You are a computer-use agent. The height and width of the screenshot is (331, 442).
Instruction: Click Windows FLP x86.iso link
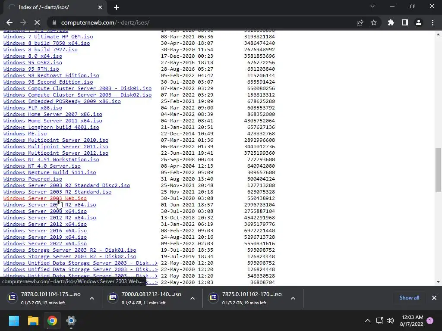tap(33, 108)
